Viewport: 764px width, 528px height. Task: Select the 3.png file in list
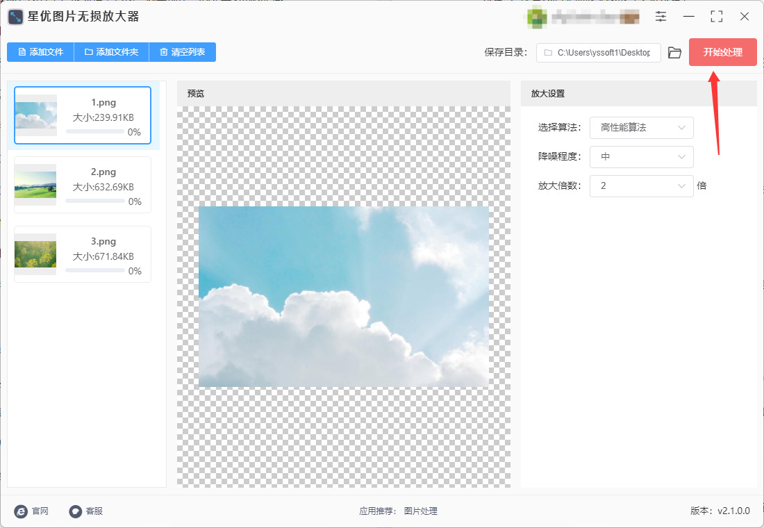[x=83, y=254]
